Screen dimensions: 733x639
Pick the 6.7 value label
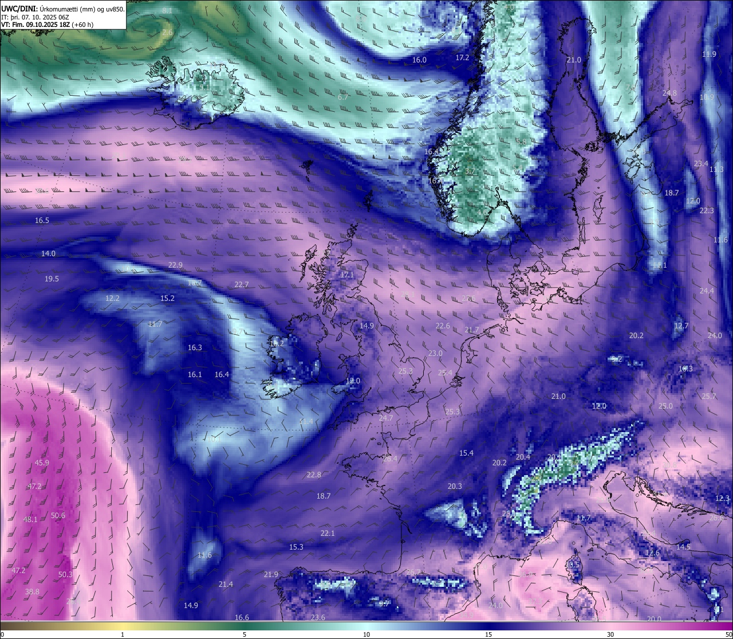point(343,97)
